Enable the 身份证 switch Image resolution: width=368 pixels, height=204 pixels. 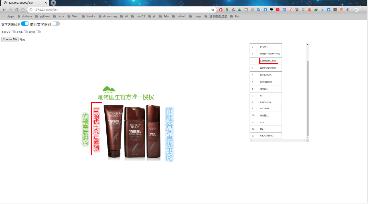tap(38, 32)
